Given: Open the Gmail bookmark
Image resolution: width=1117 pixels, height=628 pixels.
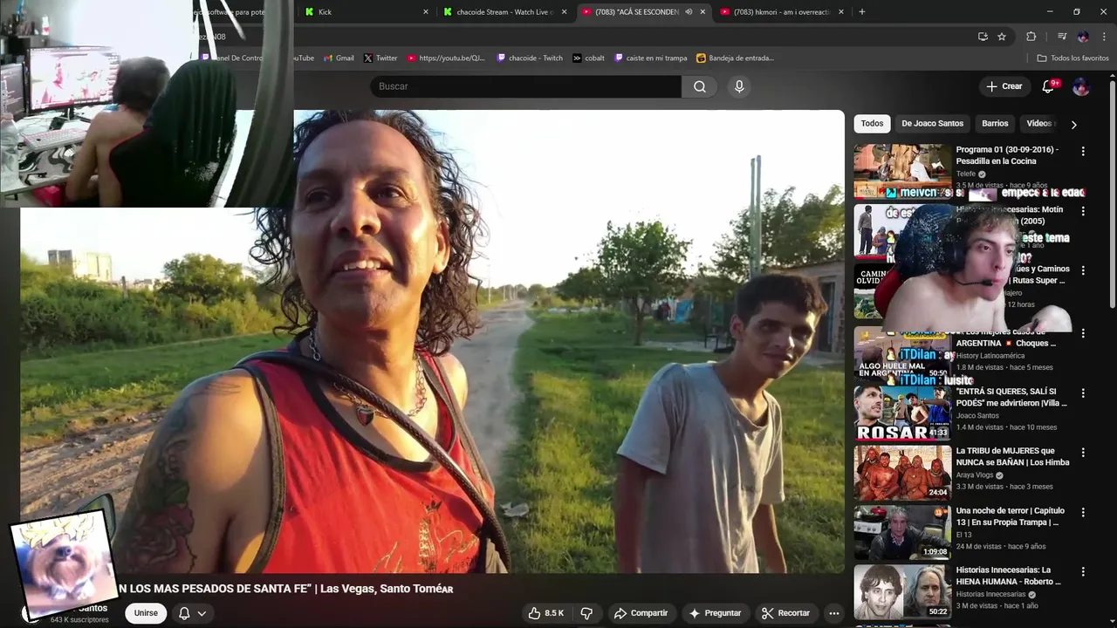Looking at the screenshot, I should click(x=339, y=58).
